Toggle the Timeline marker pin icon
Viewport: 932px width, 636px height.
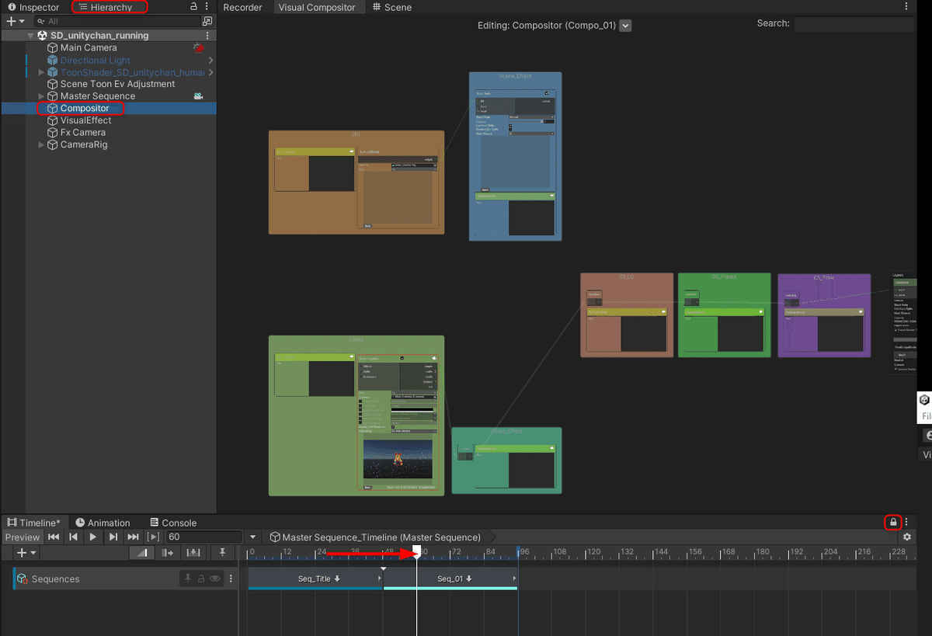222,552
